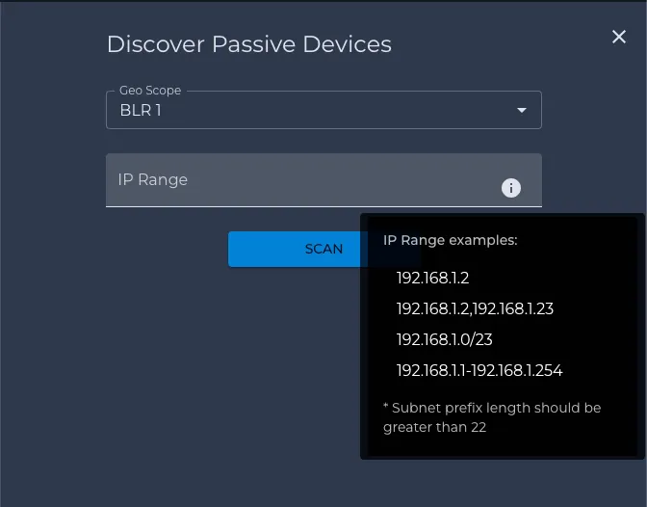Click the 'IP Range examples:' heading

click(x=451, y=240)
